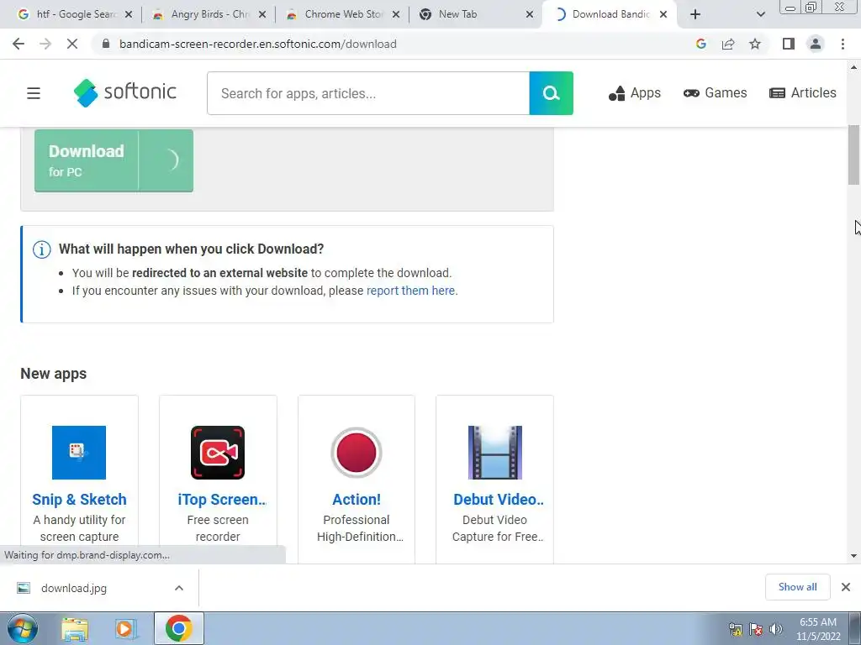Expand the download.jpg options chevron
Viewport: 861px width, 645px height.
coord(179,588)
